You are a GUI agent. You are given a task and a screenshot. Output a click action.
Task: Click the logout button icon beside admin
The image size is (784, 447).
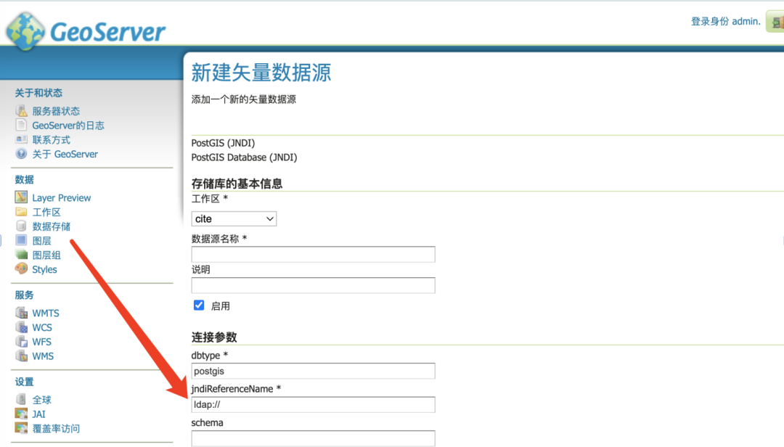pos(775,22)
